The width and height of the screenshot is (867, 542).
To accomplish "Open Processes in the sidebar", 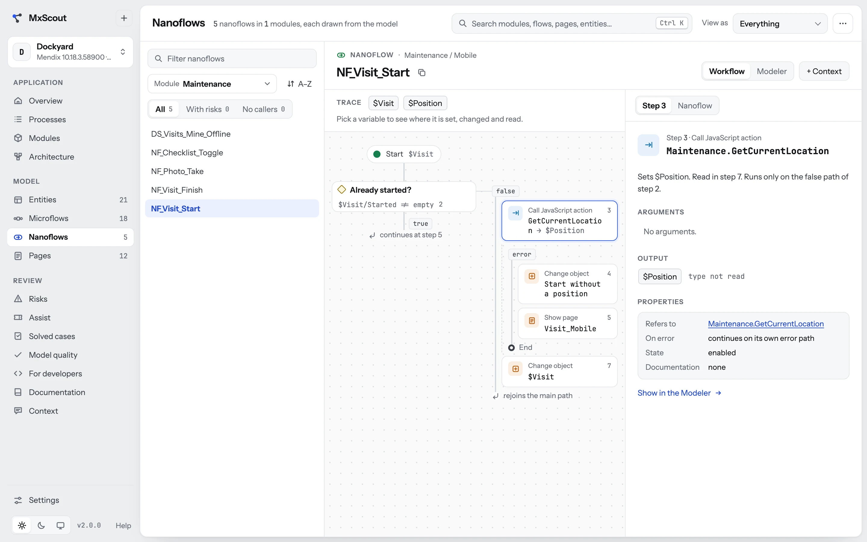I will point(70,119).
